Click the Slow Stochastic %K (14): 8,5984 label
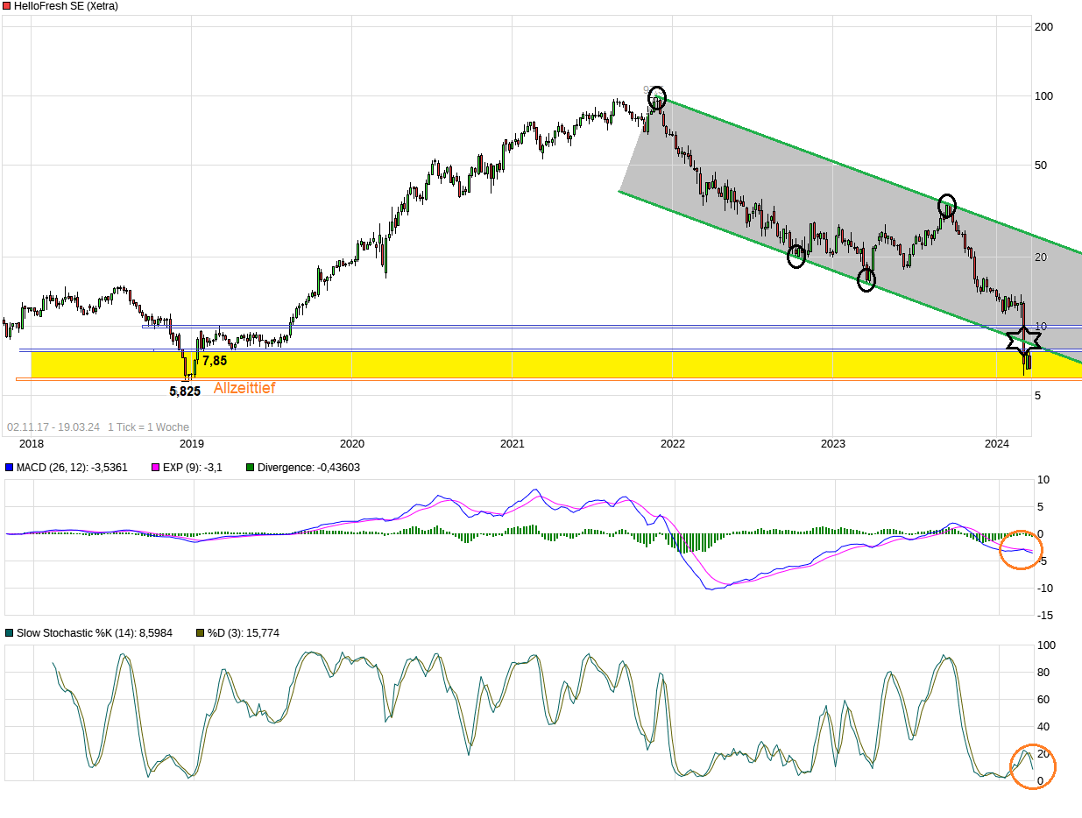The image size is (1082, 818). (x=95, y=632)
